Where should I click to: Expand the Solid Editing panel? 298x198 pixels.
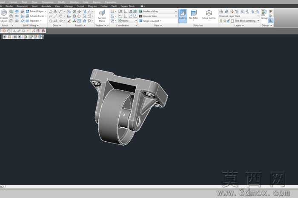coord(31,26)
